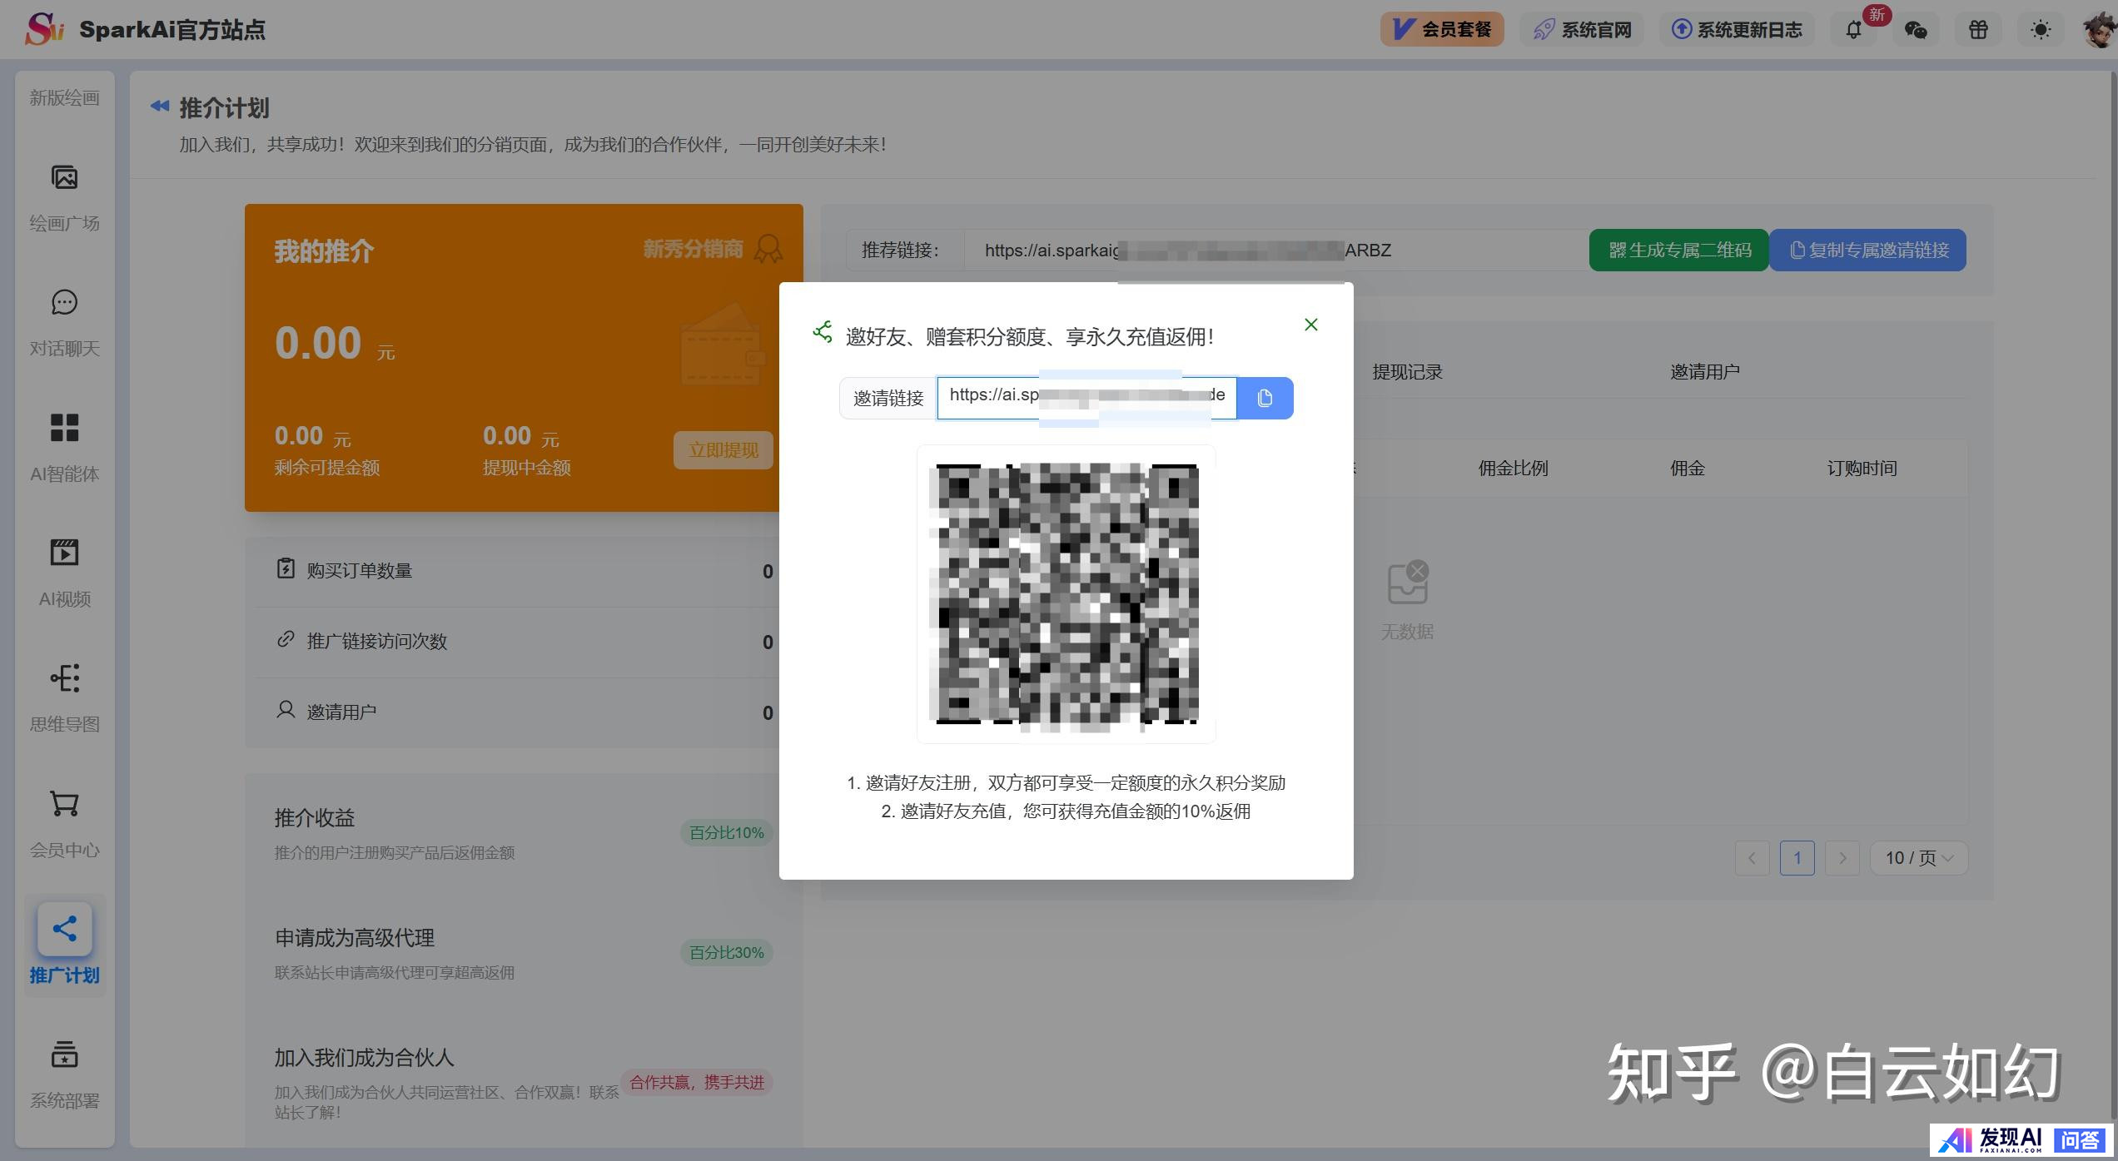2118x1161 pixels.
Task: Go to next page arrow
Action: pos(1842,858)
